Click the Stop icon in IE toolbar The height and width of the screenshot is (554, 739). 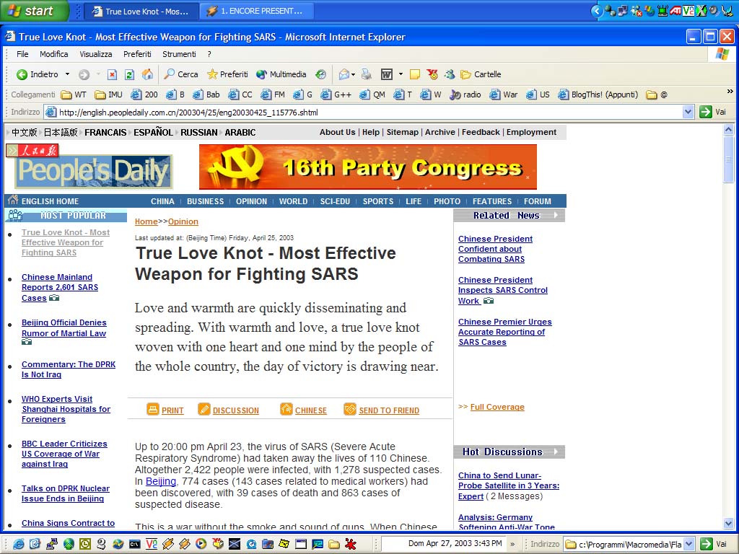click(112, 74)
